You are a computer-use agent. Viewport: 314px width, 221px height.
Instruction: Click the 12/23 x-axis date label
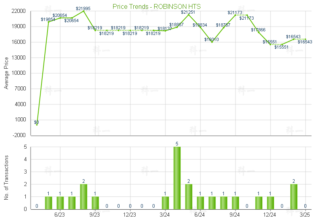[x=130, y=215]
